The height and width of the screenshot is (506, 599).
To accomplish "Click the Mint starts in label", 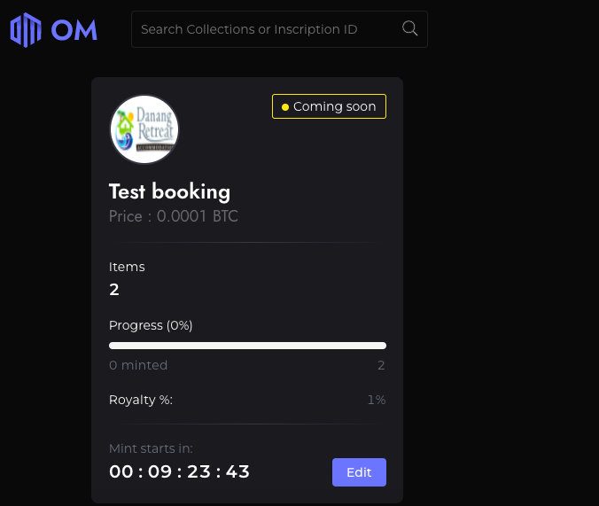I will click(151, 448).
